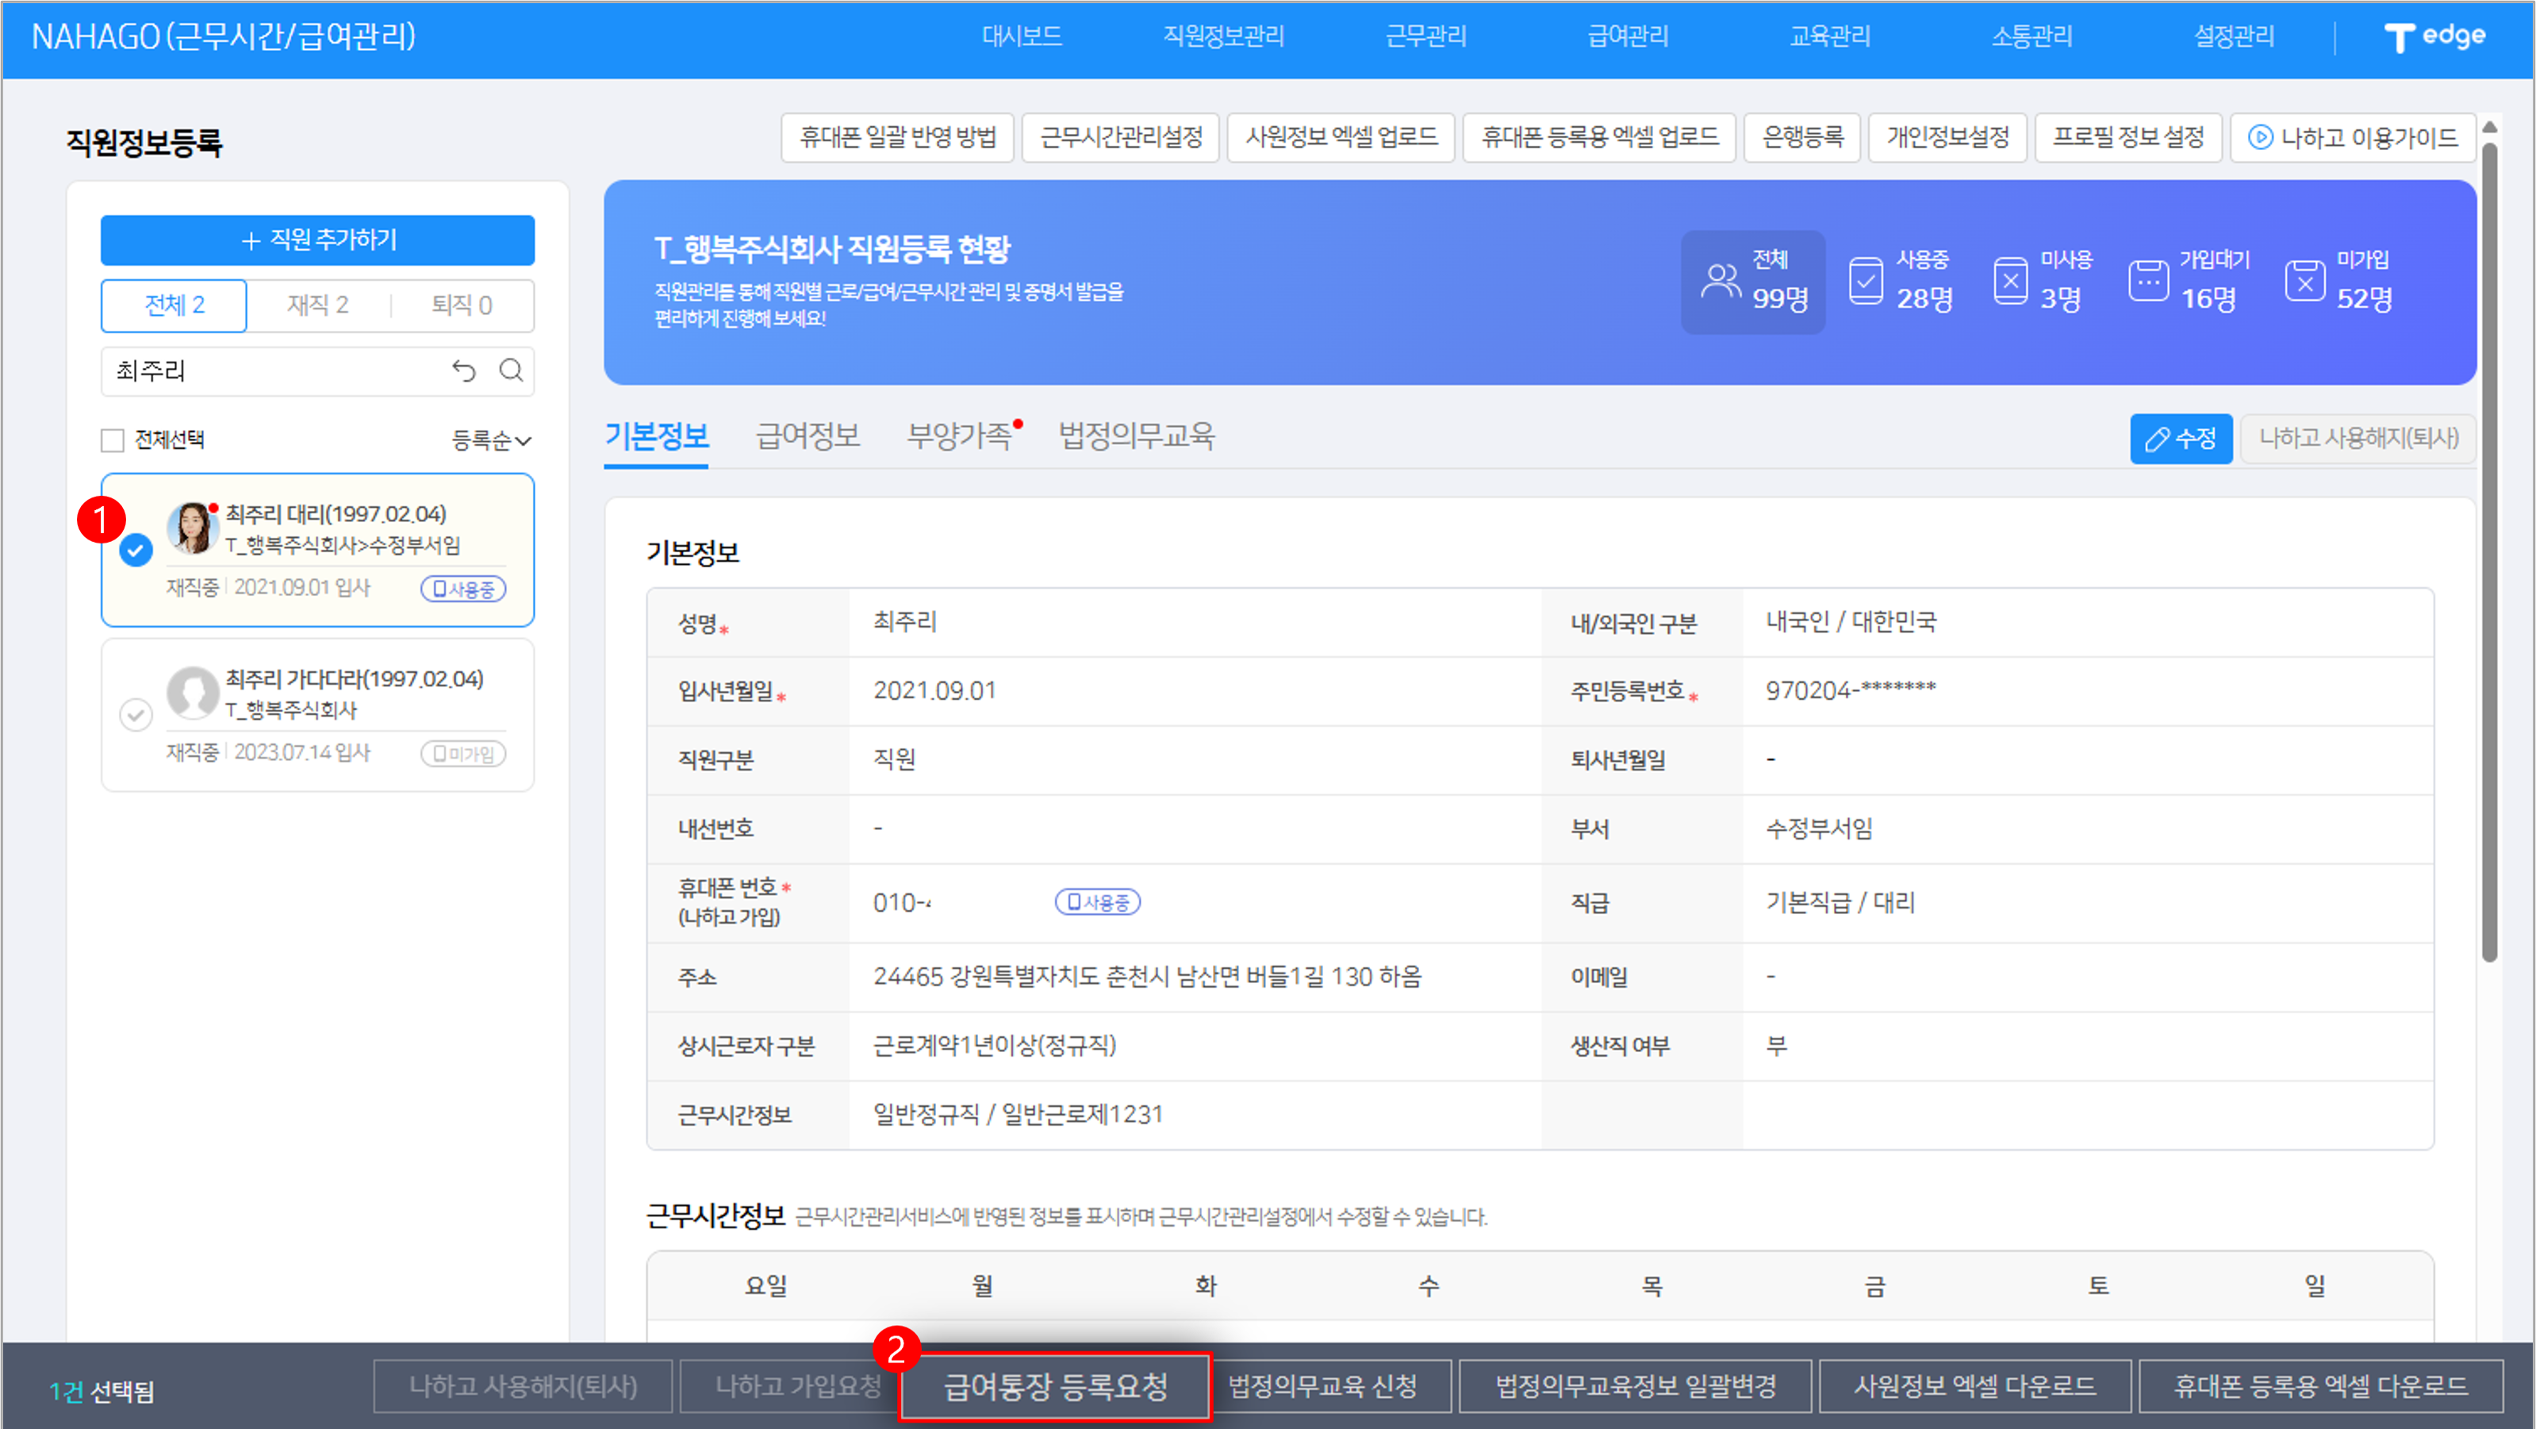Viewport: 2536px width, 1429px height.
Task: Click the search magnifier icon
Action: [511, 371]
